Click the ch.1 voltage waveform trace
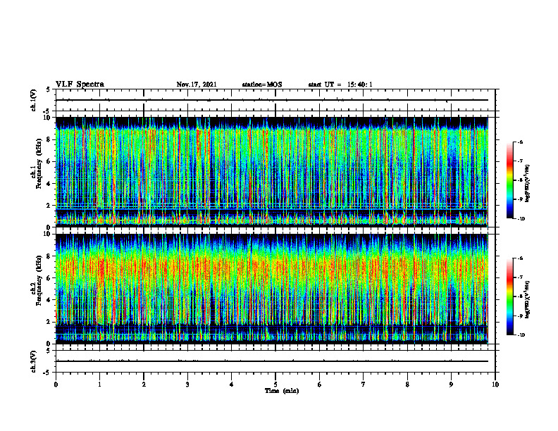 [271, 100]
